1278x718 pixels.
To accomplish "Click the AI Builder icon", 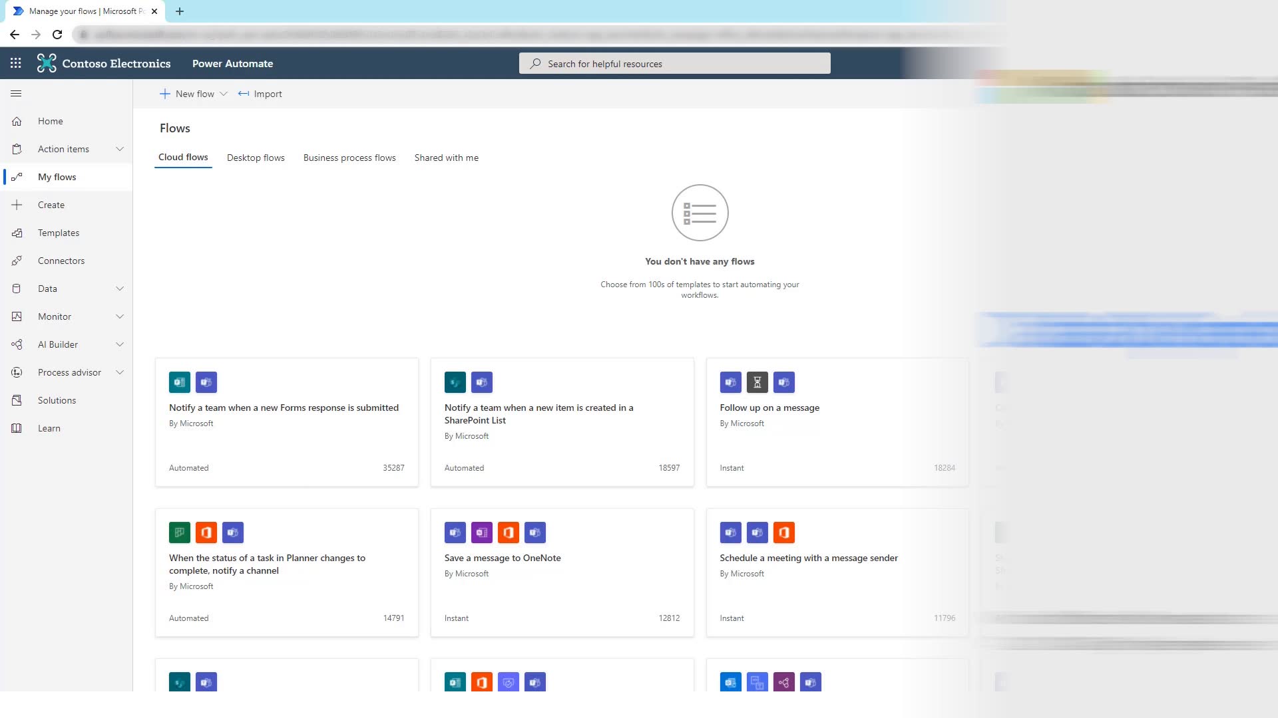I will [17, 344].
